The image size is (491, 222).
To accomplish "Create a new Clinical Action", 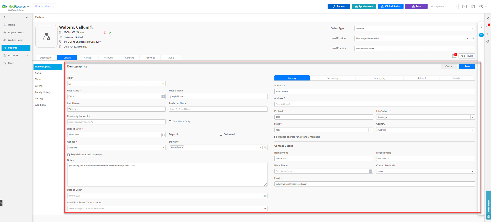I will coord(391,6).
